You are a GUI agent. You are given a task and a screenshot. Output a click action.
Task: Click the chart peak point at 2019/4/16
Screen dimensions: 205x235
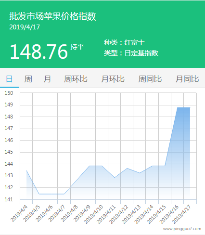178,107
